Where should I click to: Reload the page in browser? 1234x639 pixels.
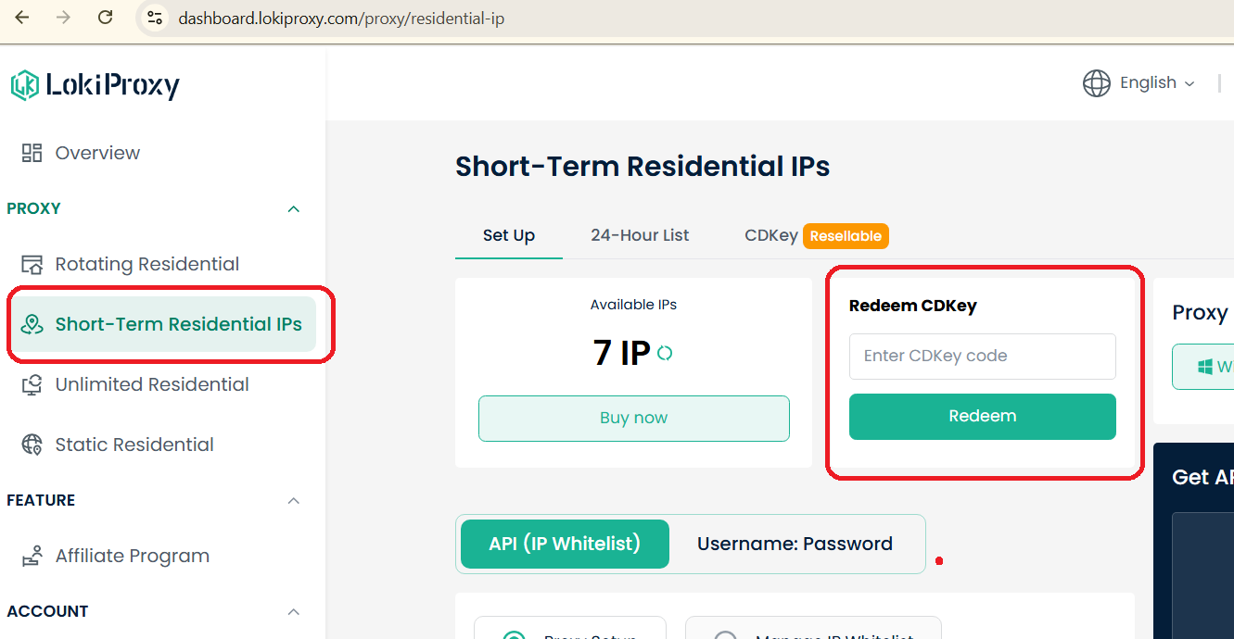click(x=106, y=18)
